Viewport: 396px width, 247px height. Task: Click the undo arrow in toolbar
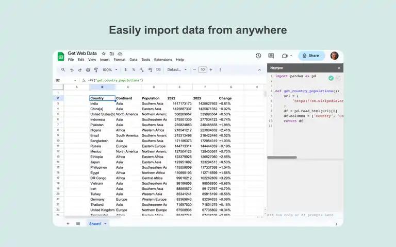[x=72, y=70]
